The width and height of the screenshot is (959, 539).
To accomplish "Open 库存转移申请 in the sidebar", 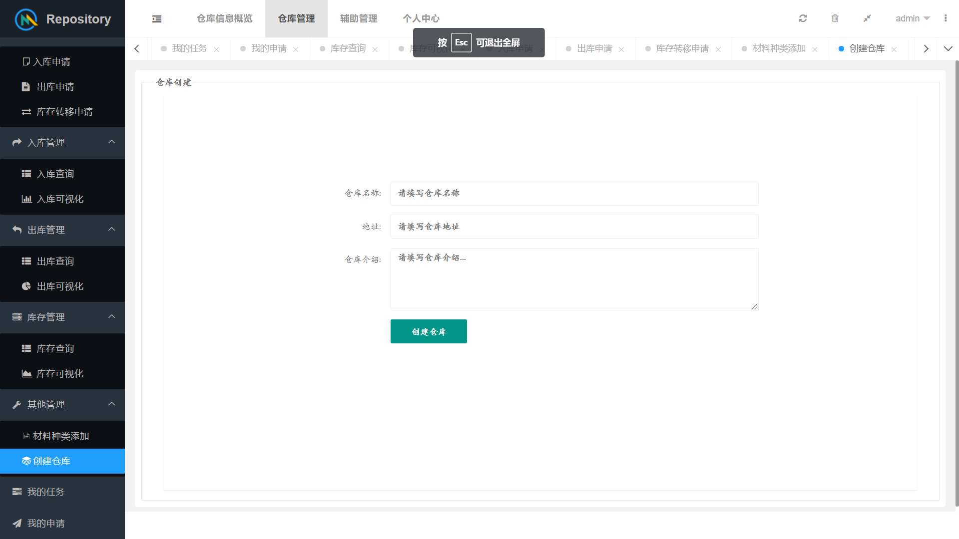I will pos(64,112).
